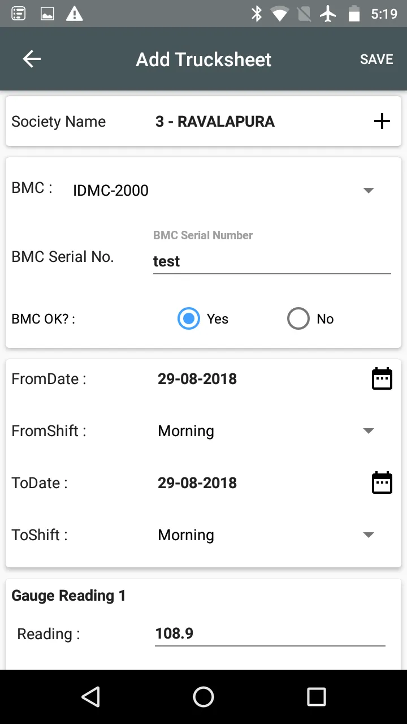The width and height of the screenshot is (407, 724).
Task: Expand the ToShift Morning dropdown
Action: tap(267, 535)
